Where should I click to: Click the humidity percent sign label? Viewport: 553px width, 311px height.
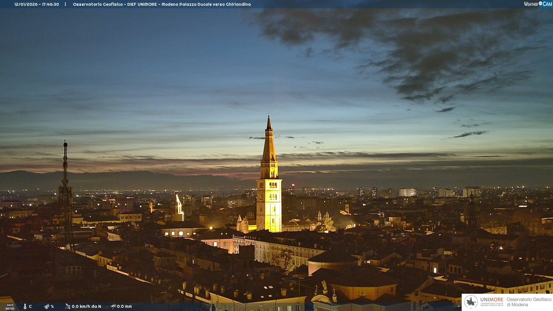point(52,306)
